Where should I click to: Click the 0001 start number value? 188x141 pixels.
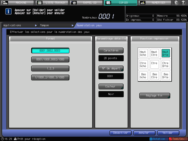click(x=111, y=76)
